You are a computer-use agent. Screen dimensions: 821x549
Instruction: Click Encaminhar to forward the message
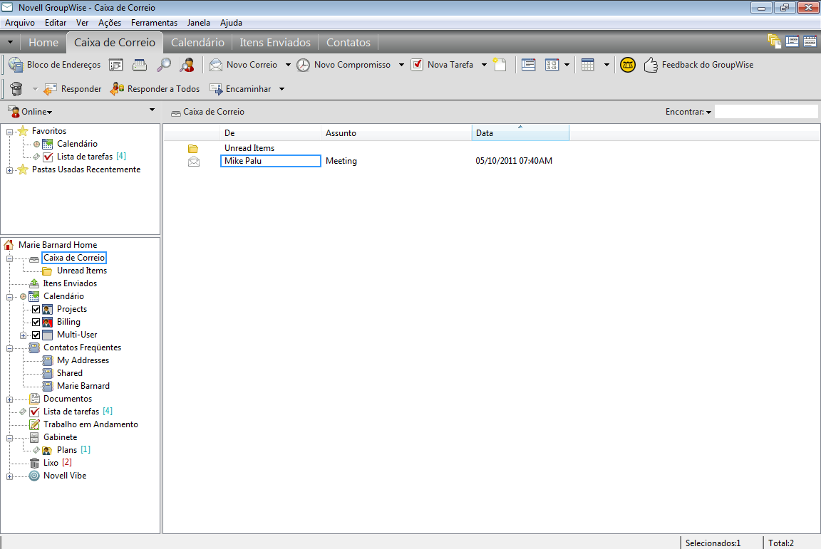[x=240, y=89]
